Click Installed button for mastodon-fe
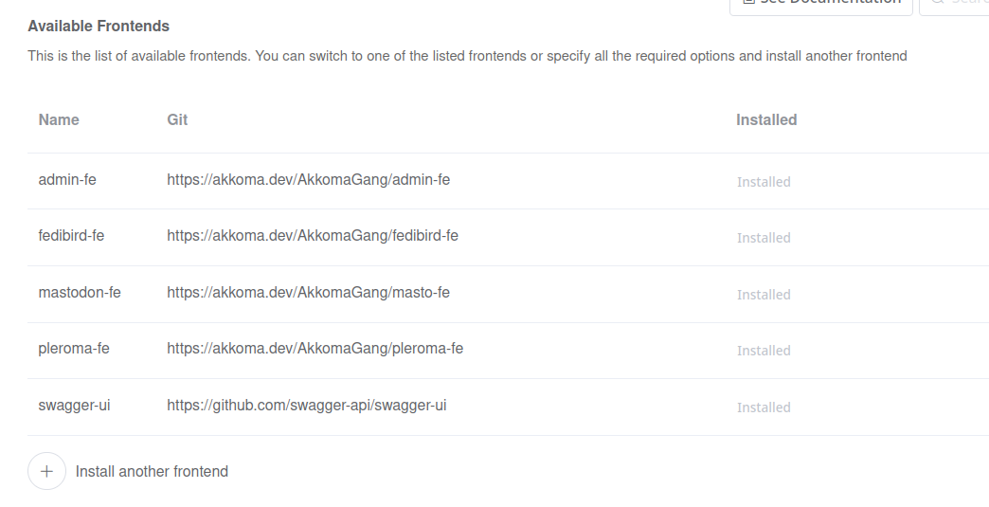Viewport: 989px width, 507px height. (x=764, y=295)
